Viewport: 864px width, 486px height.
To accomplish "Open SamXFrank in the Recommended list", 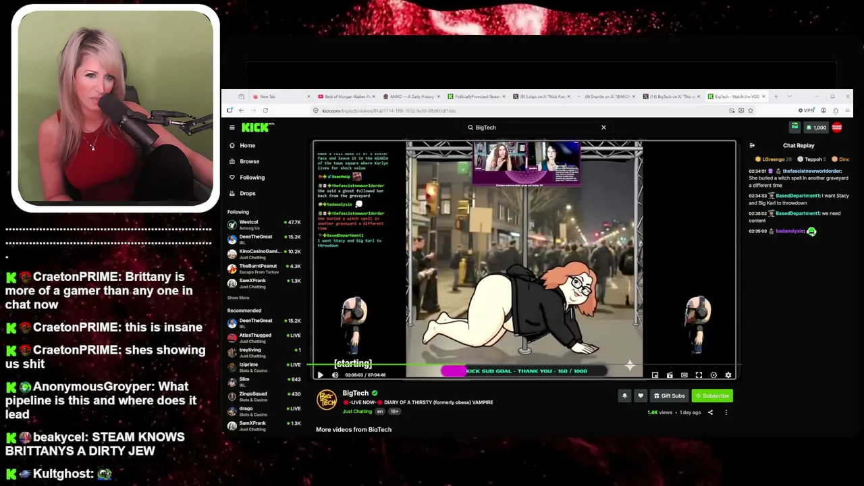I will click(x=264, y=426).
